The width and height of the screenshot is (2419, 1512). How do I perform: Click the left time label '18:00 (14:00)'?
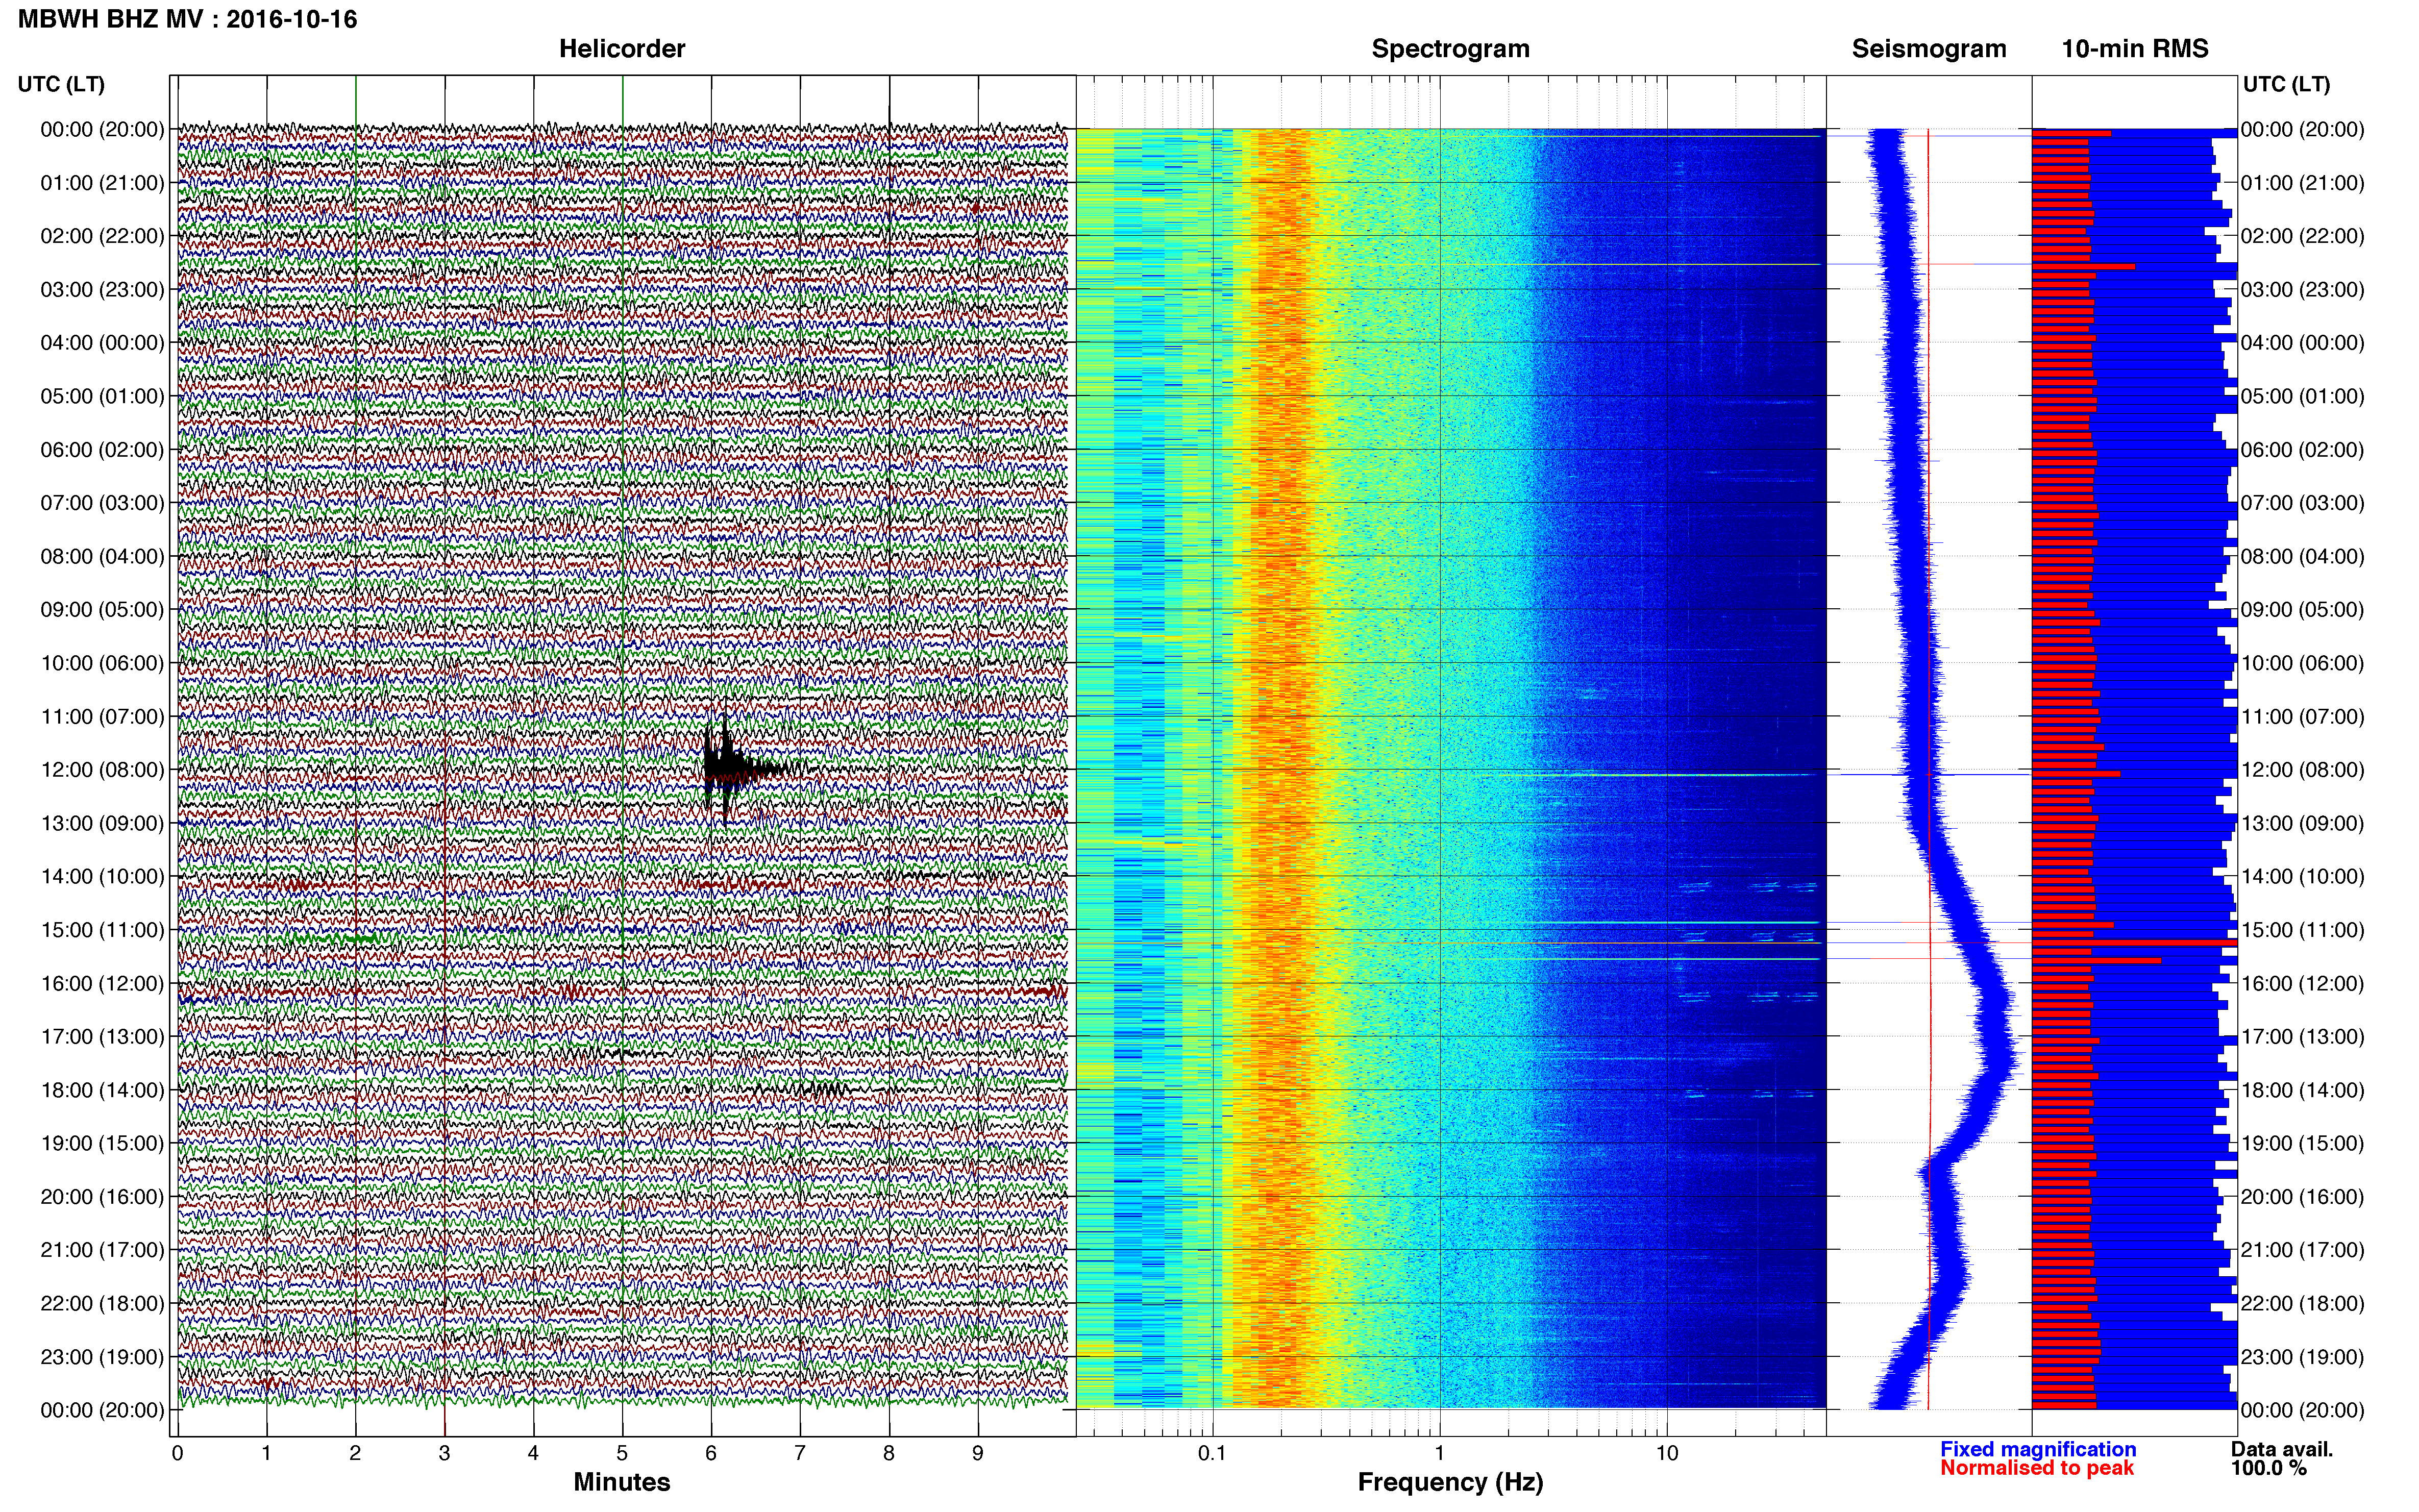click(102, 1090)
